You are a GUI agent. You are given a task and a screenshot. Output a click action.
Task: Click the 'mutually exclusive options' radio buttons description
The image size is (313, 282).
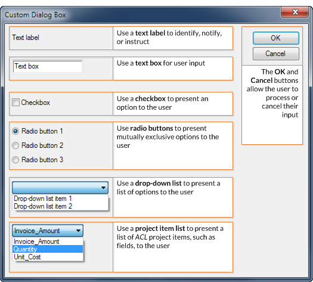(x=168, y=137)
